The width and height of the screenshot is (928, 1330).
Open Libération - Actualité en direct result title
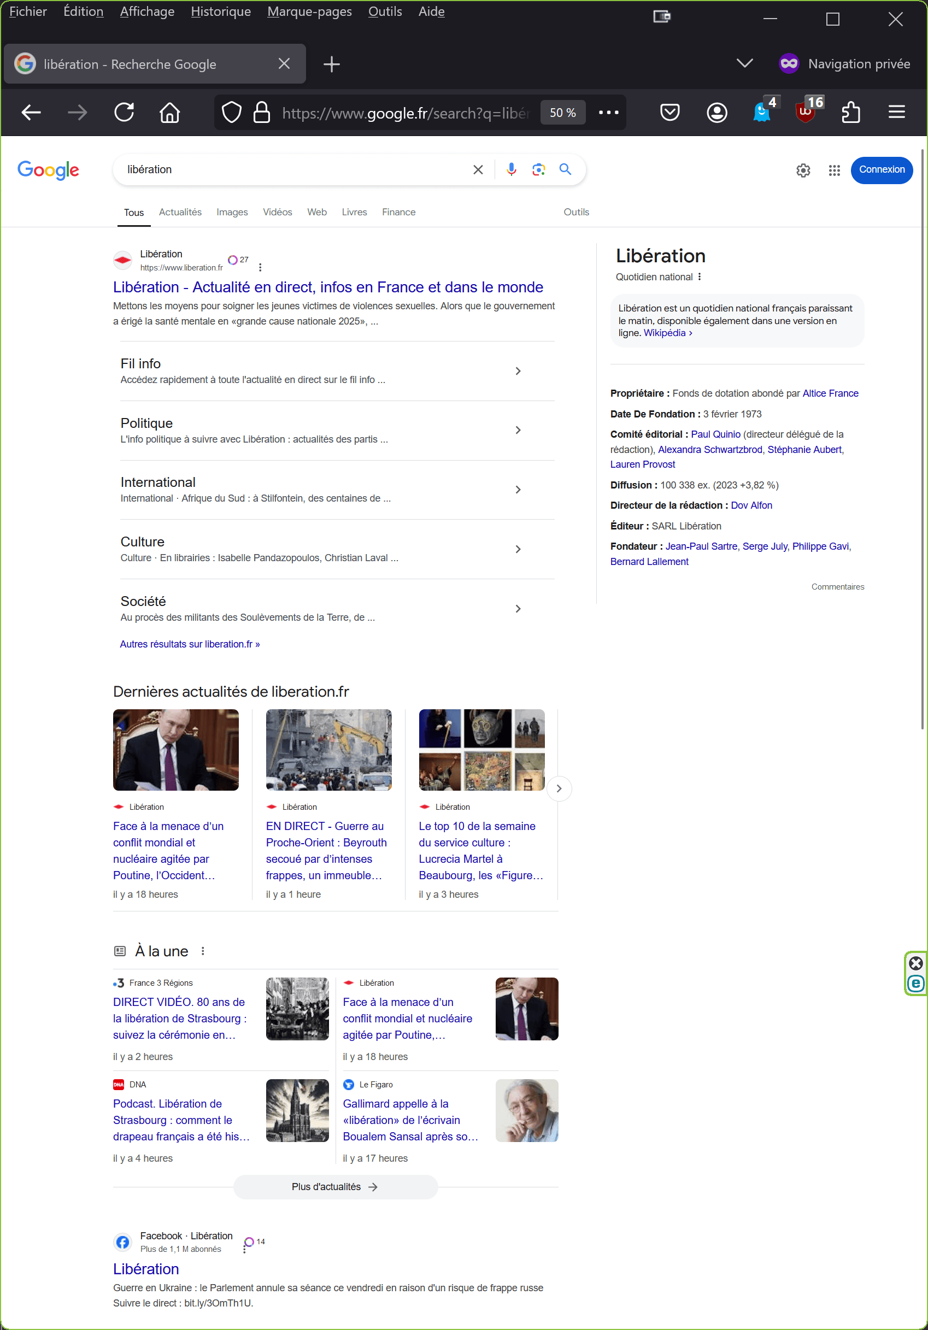pos(328,287)
